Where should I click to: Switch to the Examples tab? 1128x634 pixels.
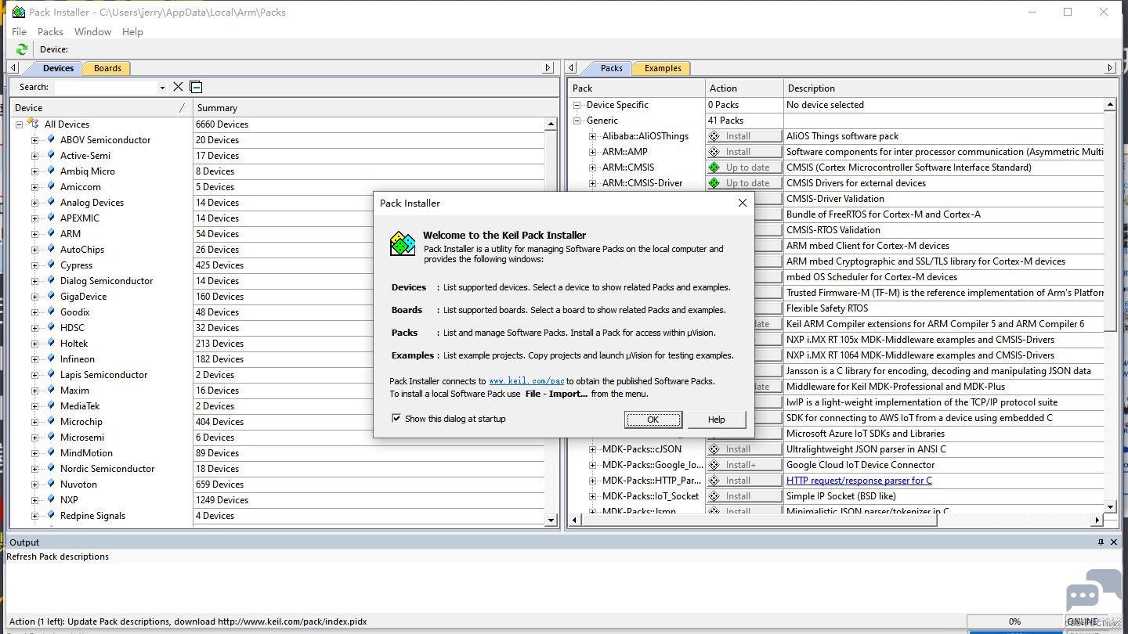pyautogui.click(x=663, y=68)
